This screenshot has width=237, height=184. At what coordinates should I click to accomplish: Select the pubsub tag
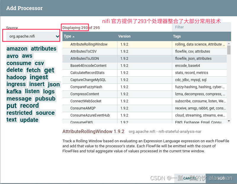point(45,99)
